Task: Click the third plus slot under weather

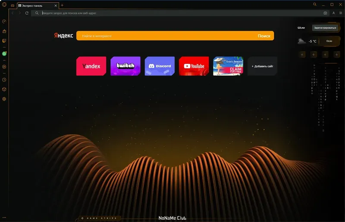Action: pos(325,55)
